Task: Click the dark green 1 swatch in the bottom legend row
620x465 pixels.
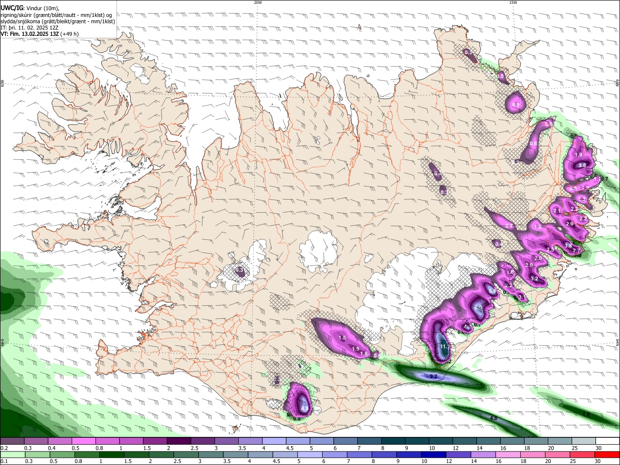Action: click(x=111, y=454)
